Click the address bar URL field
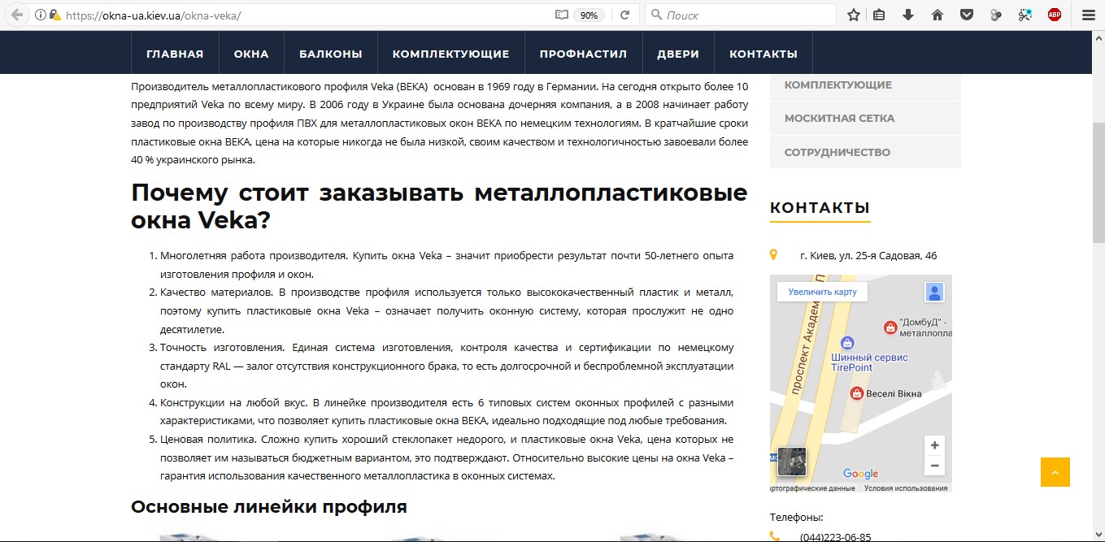 305,15
